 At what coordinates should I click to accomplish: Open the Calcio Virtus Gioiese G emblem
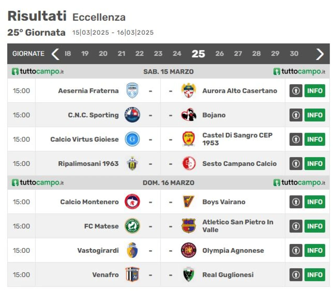pyautogui.click(x=132, y=139)
